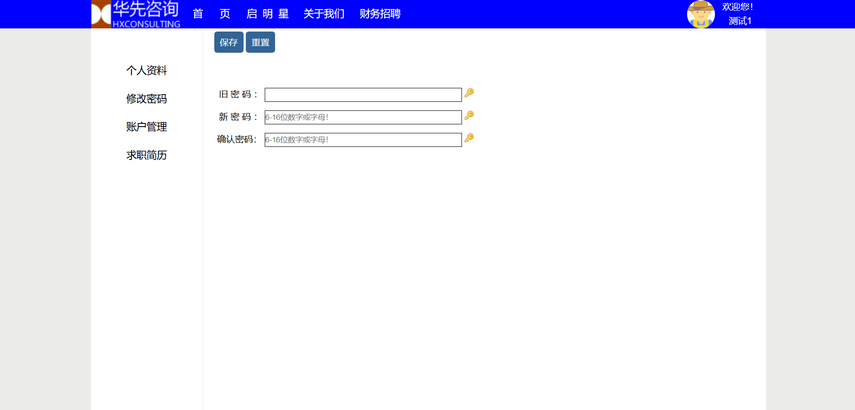
Task: Select 修改密码 in the sidebar
Action: 146,99
